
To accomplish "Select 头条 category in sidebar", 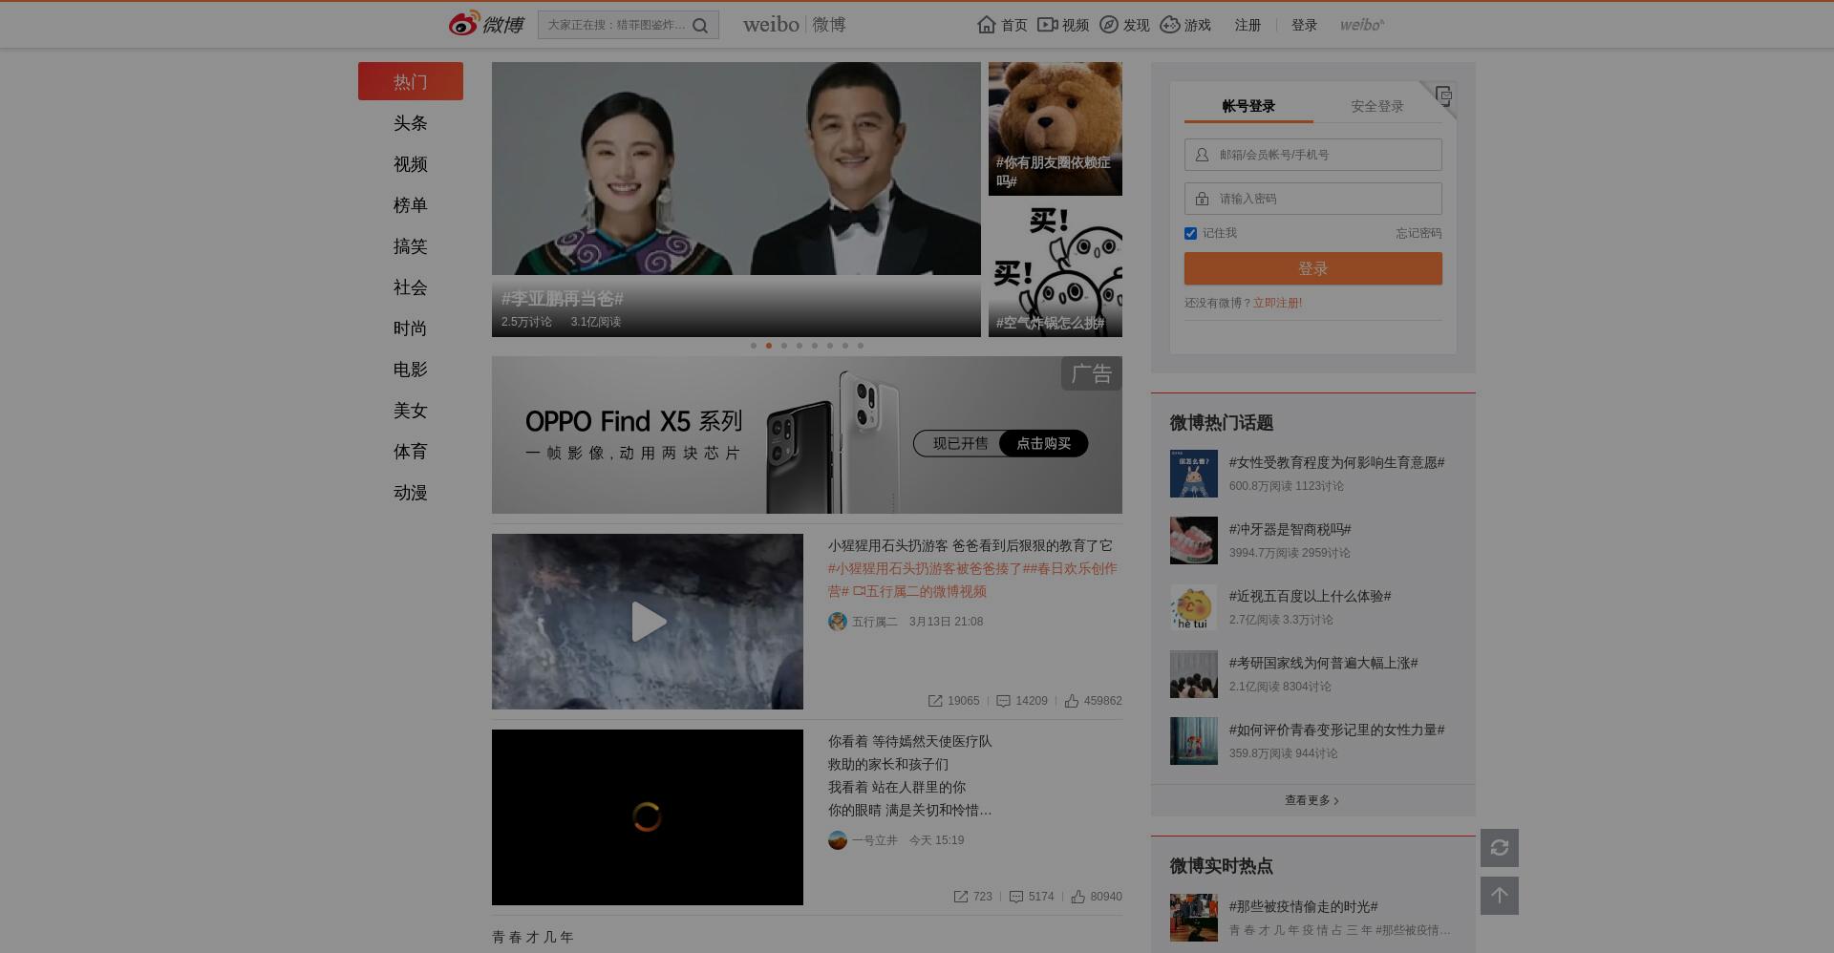I will pos(411,123).
